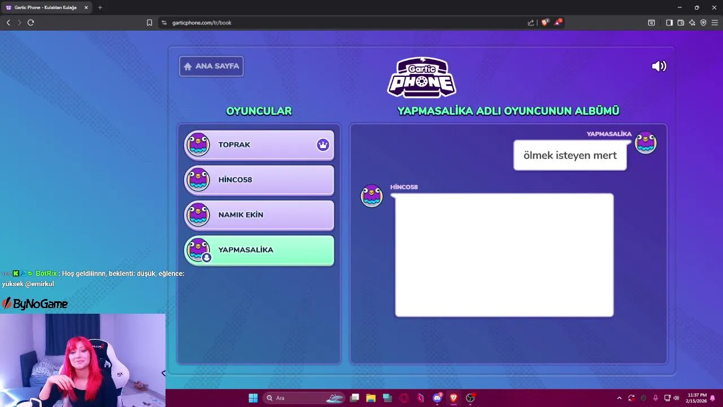Select player NAMIK EKİN's album
This screenshot has height=407, width=723.
point(259,215)
